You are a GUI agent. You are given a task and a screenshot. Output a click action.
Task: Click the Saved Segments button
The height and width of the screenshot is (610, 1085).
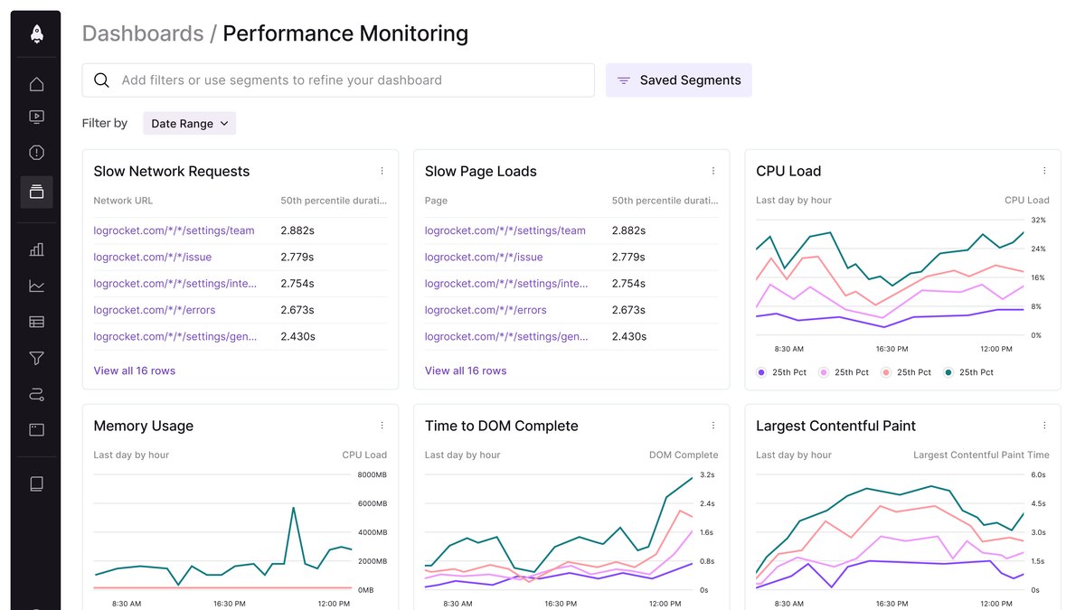coord(678,80)
